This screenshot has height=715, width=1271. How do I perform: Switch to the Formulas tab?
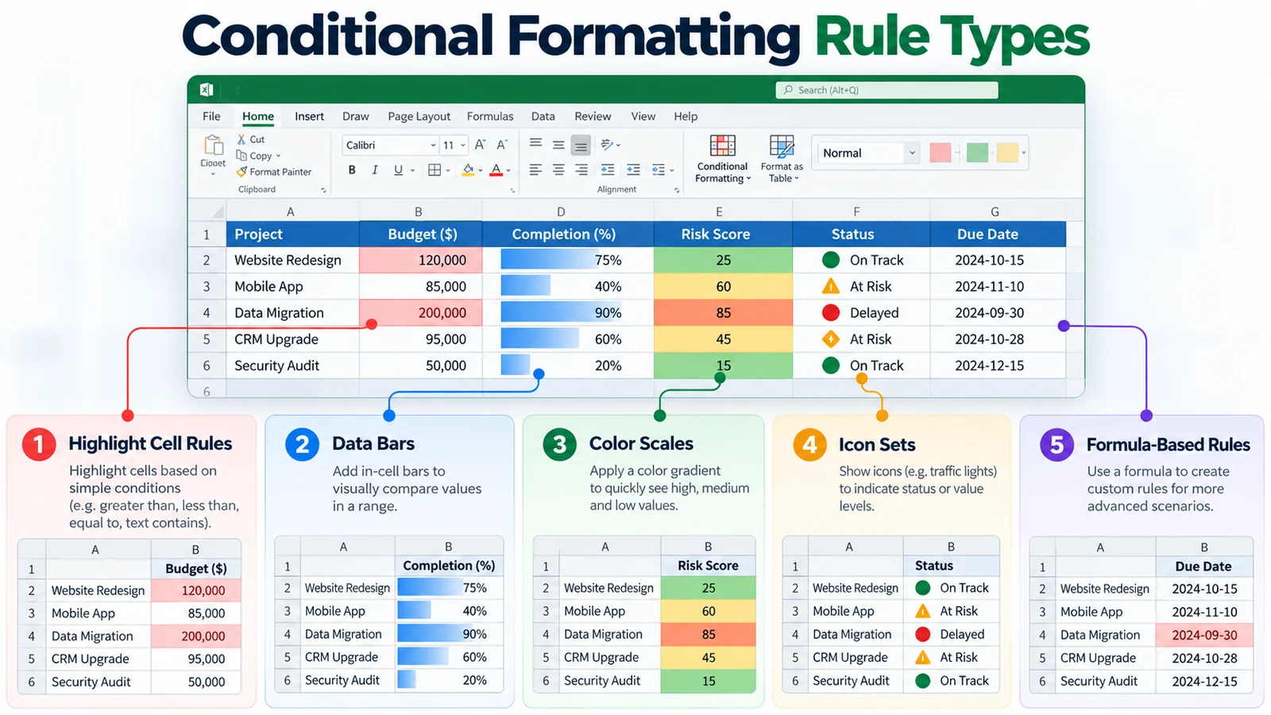[x=490, y=116]
